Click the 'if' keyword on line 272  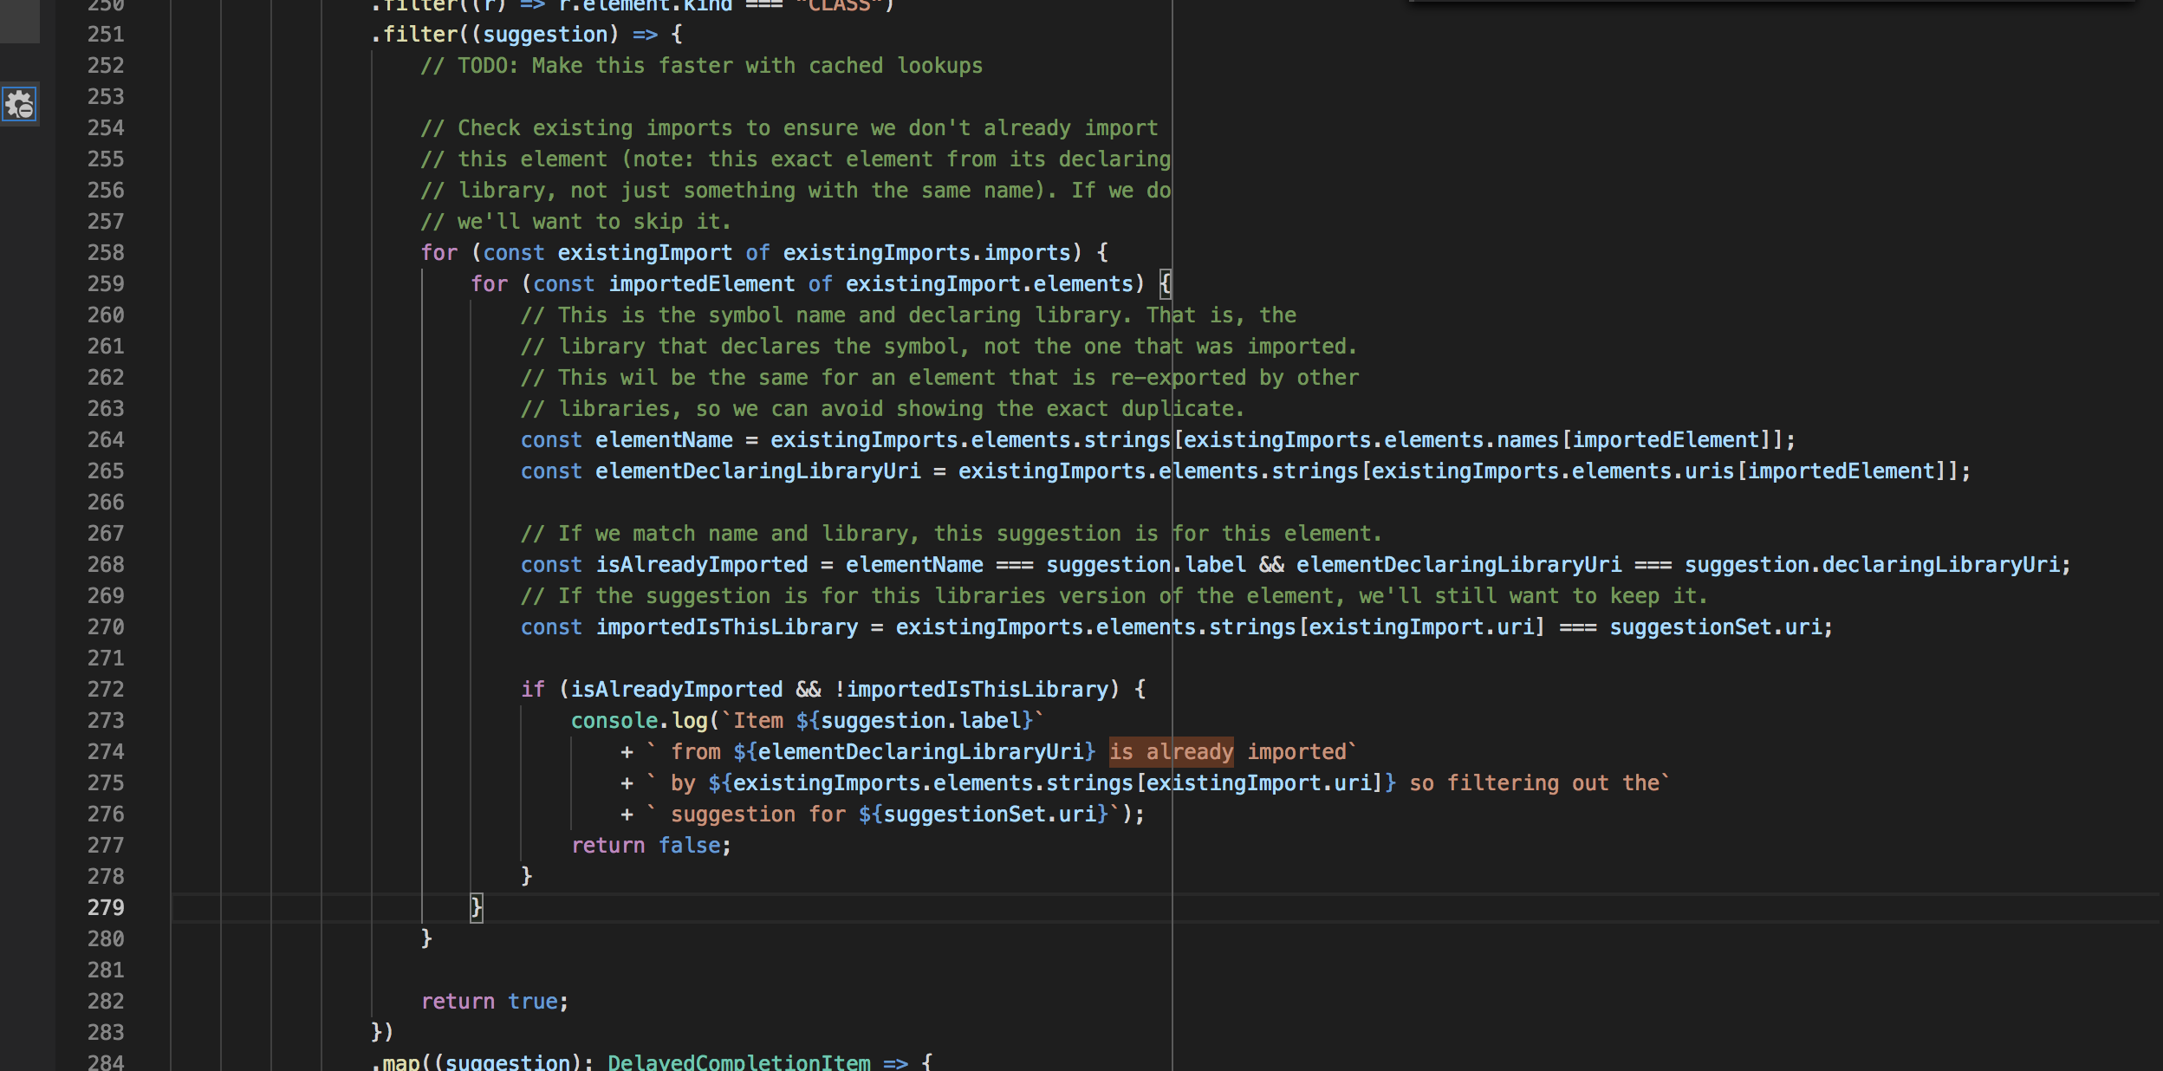tap(533, 690)
